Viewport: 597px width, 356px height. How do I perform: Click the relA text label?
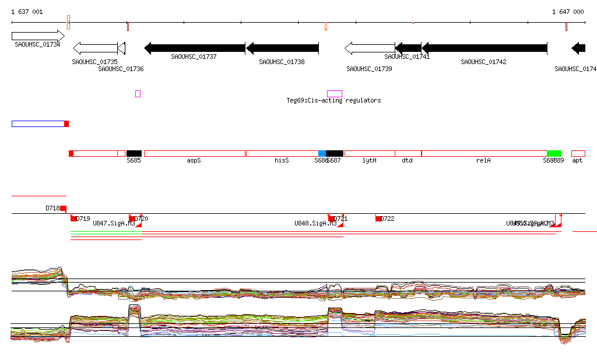pos(483,160)
